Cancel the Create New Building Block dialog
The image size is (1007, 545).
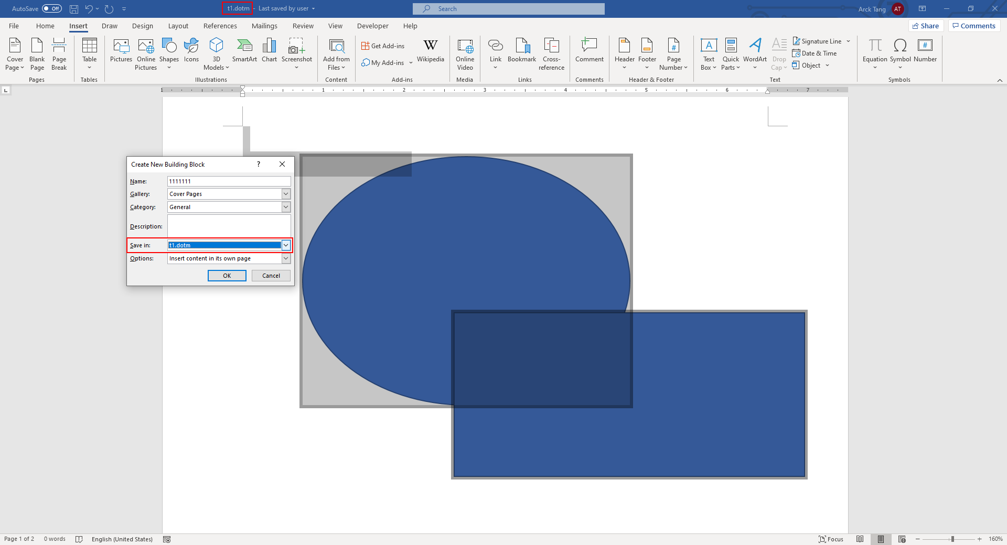(271, 276)
